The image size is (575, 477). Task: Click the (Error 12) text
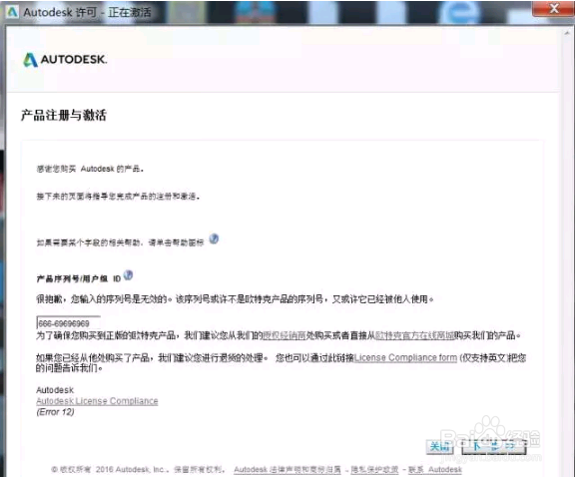click(x=55, y=412)
